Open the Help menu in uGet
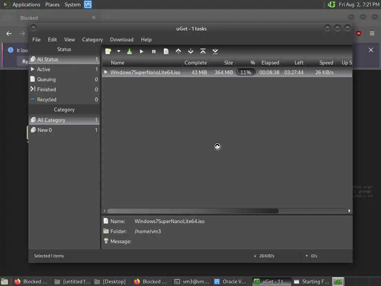The height and width of the screenshot is (286, 381). pos(146,39)
